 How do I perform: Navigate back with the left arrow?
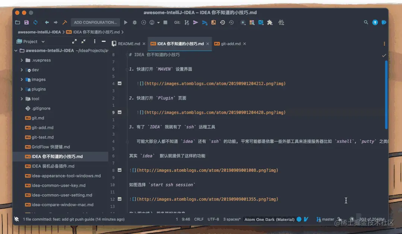pyautogui.click(x=47, y=23)
